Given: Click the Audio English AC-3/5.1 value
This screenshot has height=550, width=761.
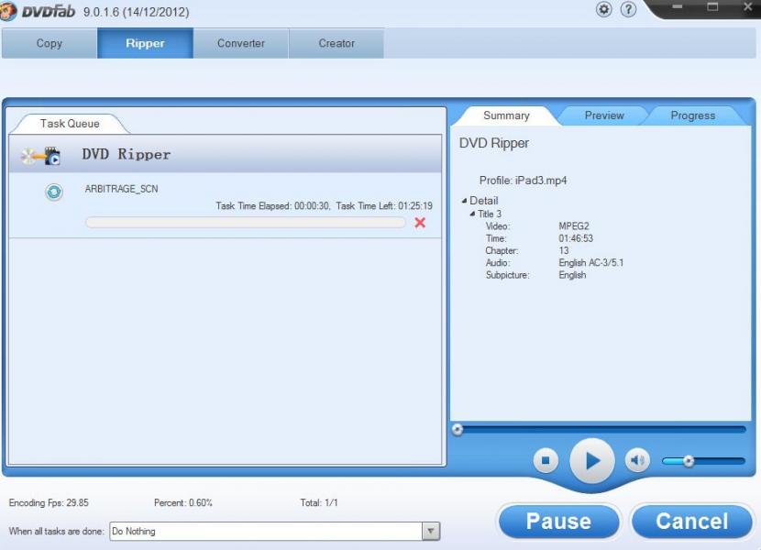Looking at the screenshot, I should point(591,262).
